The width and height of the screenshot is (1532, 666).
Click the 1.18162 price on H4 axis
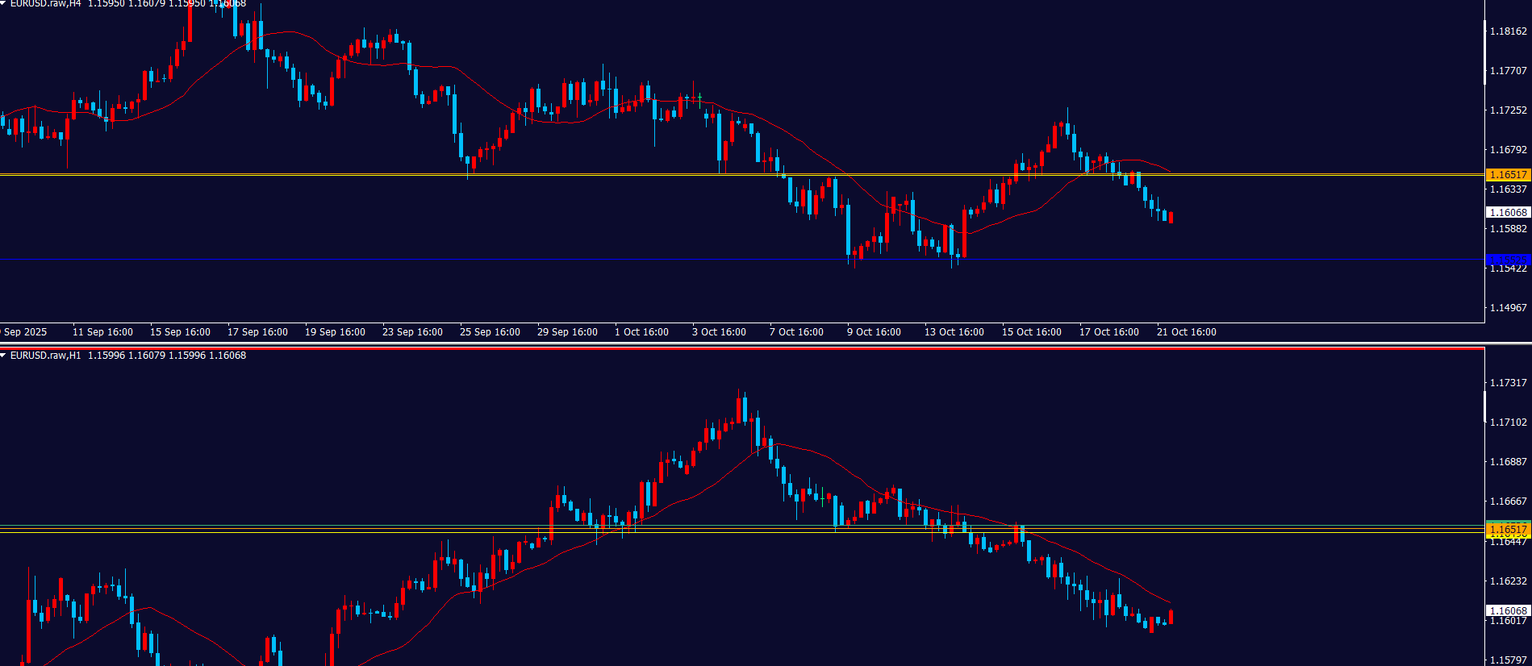[1507, 31]
